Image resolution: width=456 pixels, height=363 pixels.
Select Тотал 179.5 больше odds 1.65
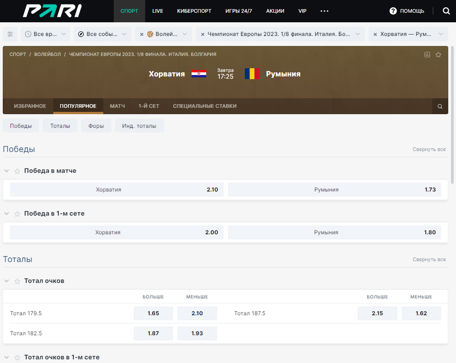click(x=153, y=313)
